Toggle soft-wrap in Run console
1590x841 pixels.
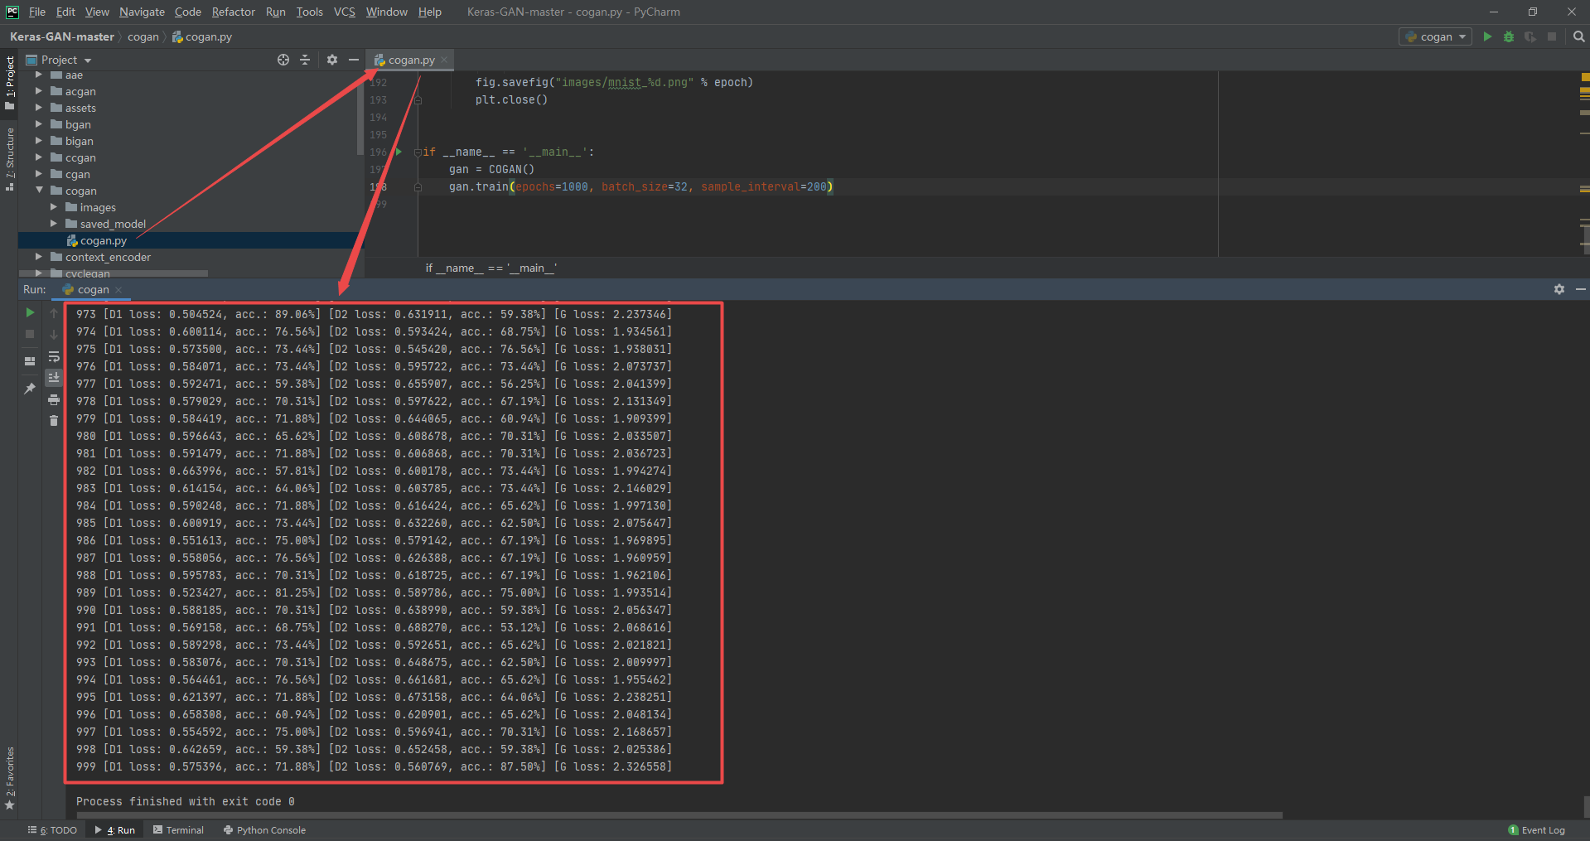pyautogui.click(x=54, y=356)
